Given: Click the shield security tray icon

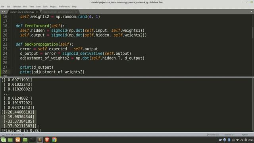Looking at the screenshot, I should coord(225,140).
